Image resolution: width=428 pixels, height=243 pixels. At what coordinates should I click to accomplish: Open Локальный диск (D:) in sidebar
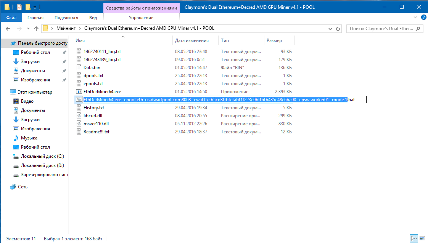tap(42, 165)
